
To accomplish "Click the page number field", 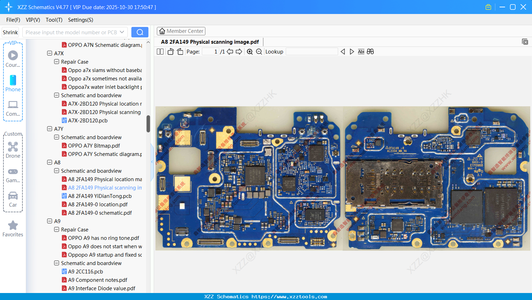I will (x=211, y=51).
